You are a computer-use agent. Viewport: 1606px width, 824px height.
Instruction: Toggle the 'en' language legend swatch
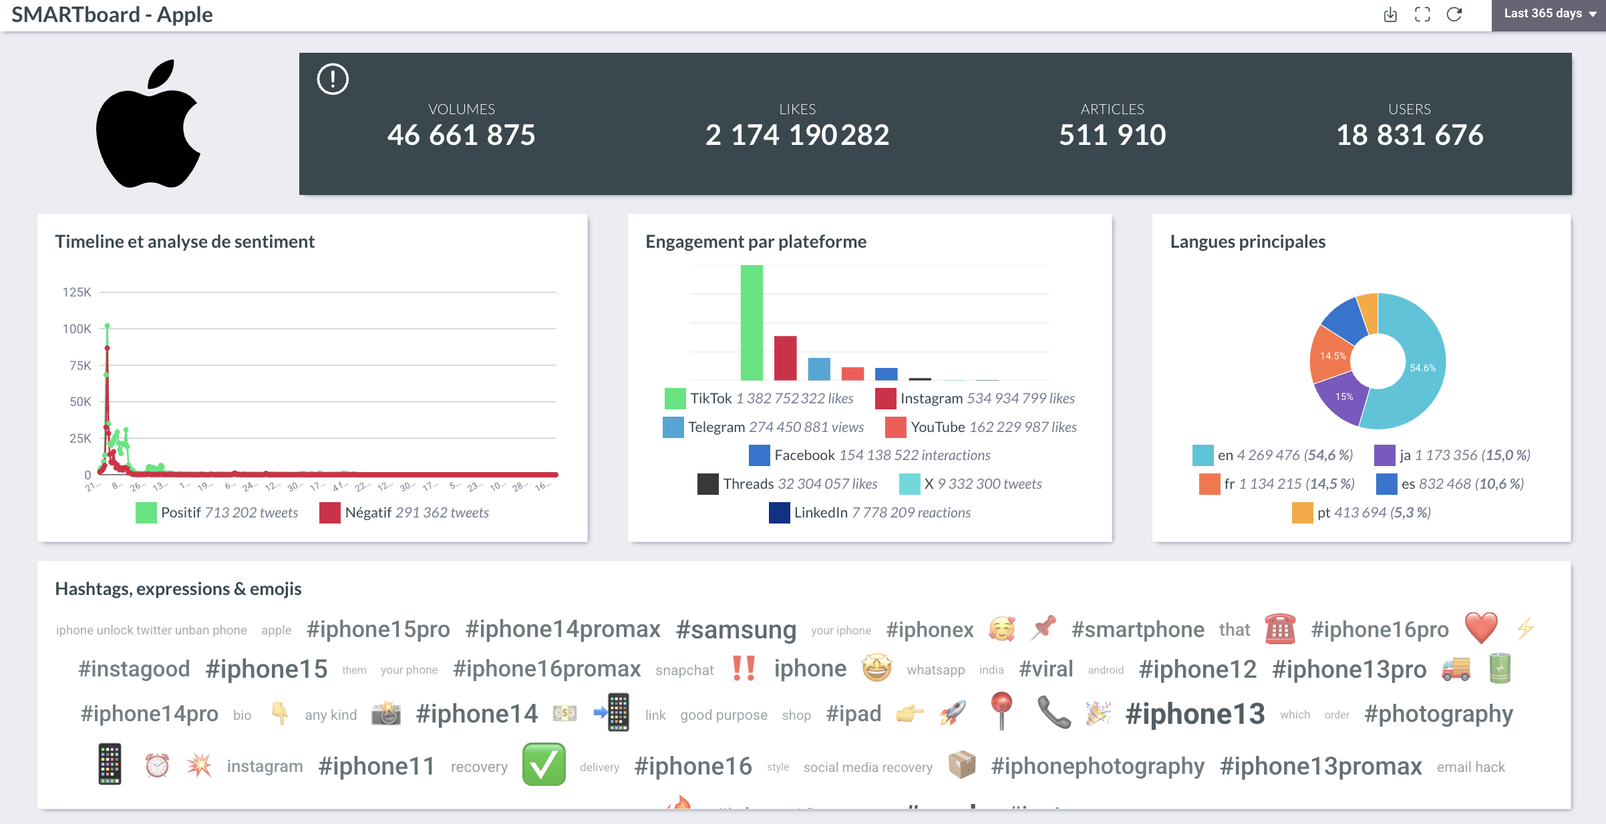point(1203,455)
